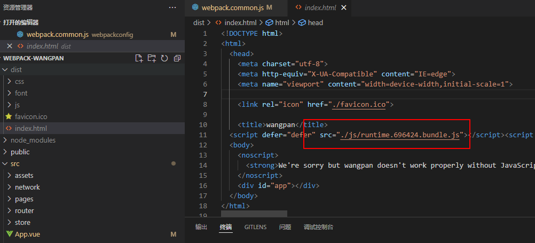
Task: Close index.html in open editors list
Action: coord(10,46)
